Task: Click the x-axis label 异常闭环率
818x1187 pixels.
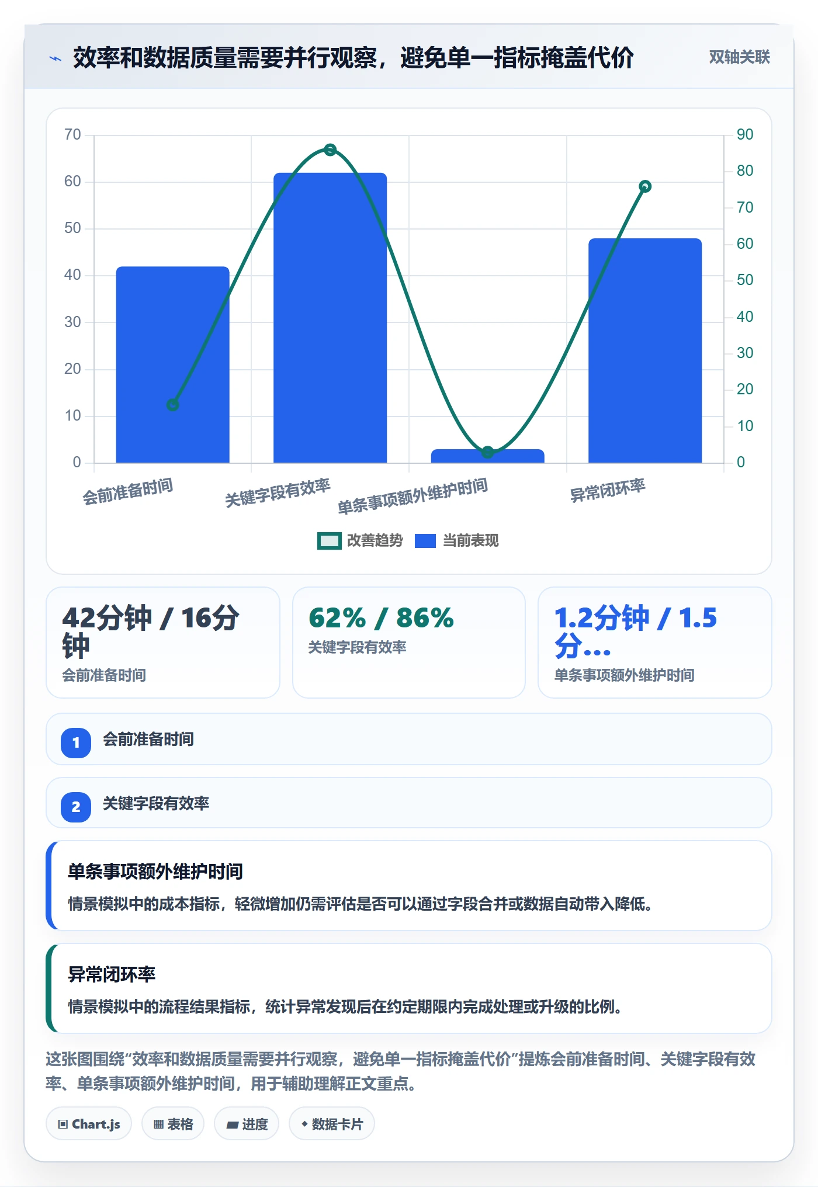Action: click(x=608, y=490)
